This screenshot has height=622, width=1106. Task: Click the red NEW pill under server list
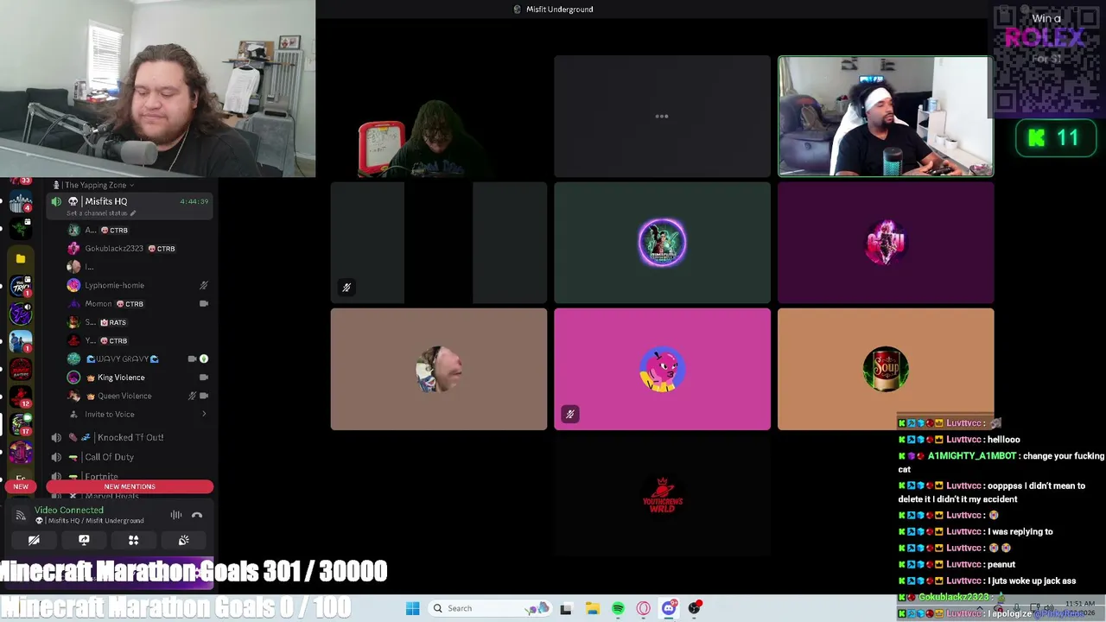pyautogui.click(x=21, y=486)
